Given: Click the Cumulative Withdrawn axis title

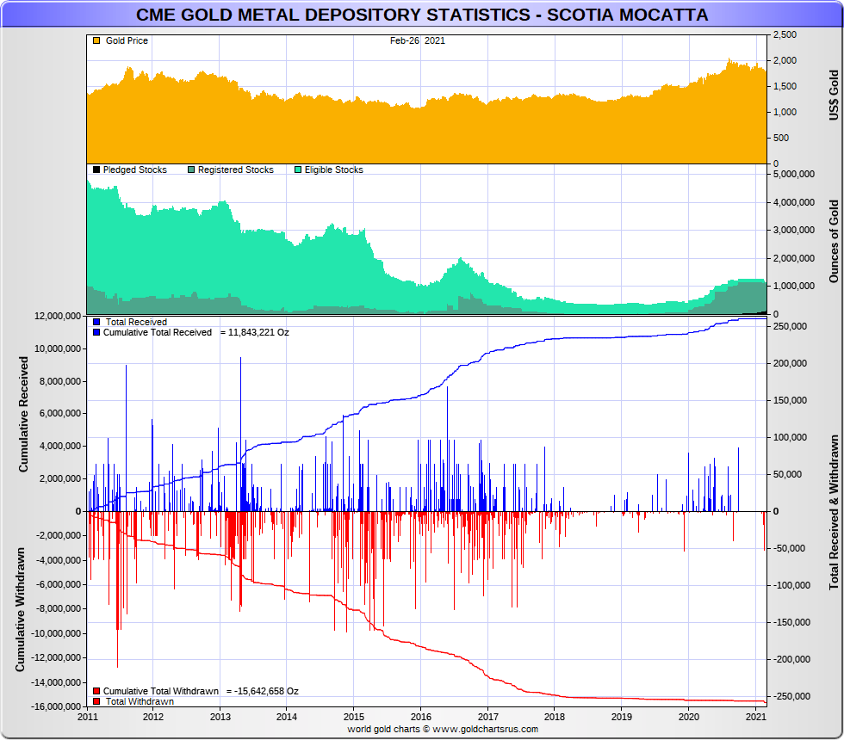Looking at the screenshot, I should coord(20,609).
